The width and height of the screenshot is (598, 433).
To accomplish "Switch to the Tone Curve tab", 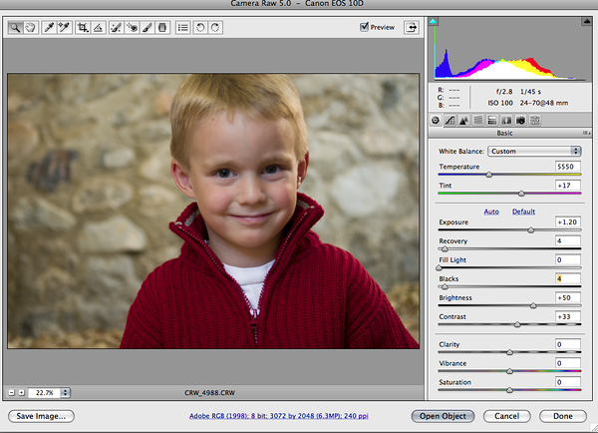I will coord(449,120).
